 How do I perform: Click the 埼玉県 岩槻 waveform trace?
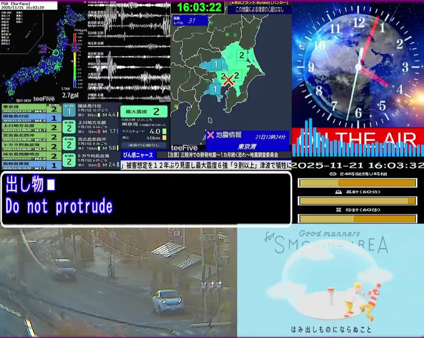(x=129, y=46)
